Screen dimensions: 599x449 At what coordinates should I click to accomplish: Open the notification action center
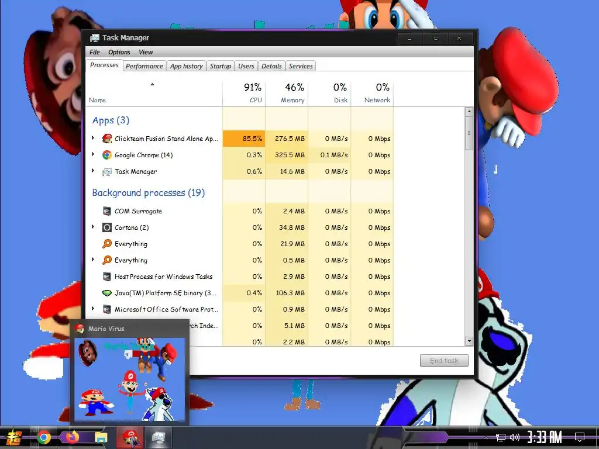tap(580, 437)
